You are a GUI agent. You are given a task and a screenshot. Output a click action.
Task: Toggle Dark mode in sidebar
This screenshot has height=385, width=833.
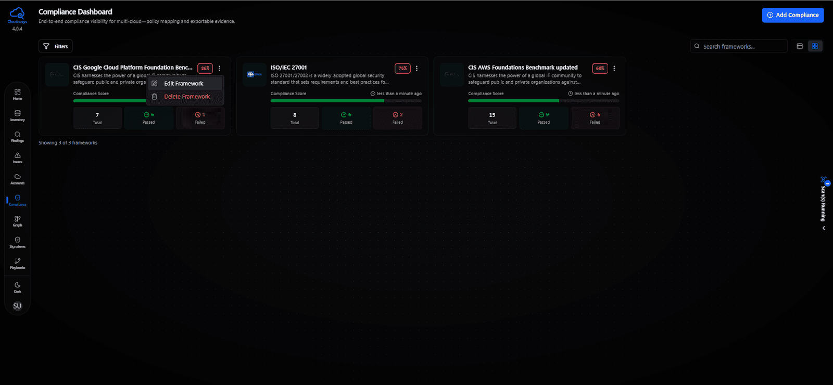coord(17,287)
